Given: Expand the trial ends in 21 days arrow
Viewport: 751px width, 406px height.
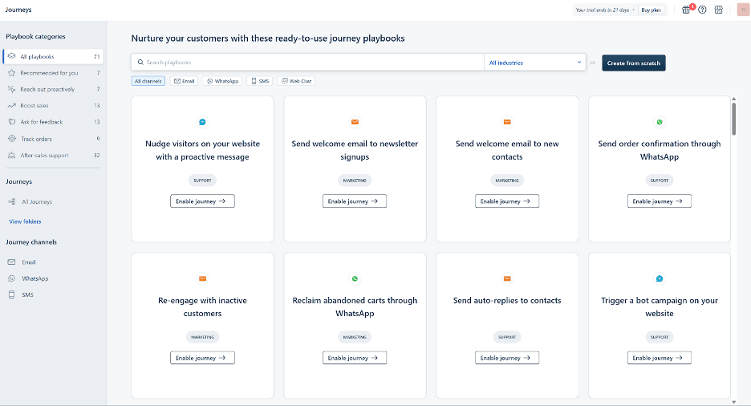Looking at the screenshot, I should pos(633,10).
